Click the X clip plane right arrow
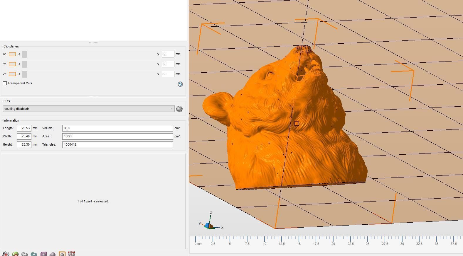This screenshot has width=463, height=256. [x=158, y=54]
